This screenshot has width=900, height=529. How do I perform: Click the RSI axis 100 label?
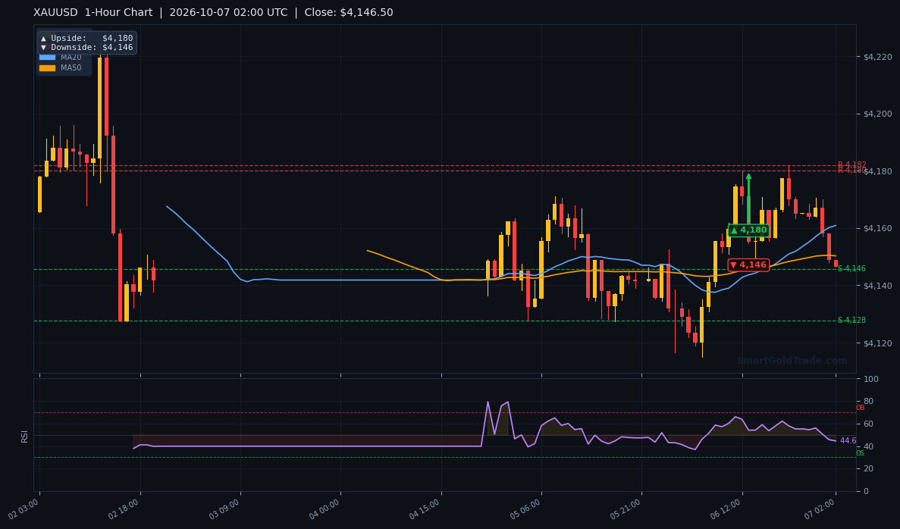click(x=870, y=379)
